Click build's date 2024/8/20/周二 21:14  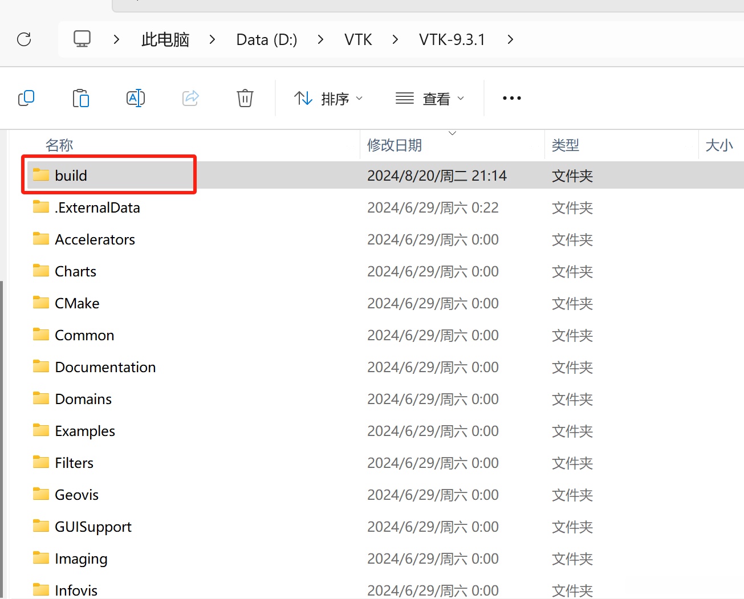click(x=437, y=176)
